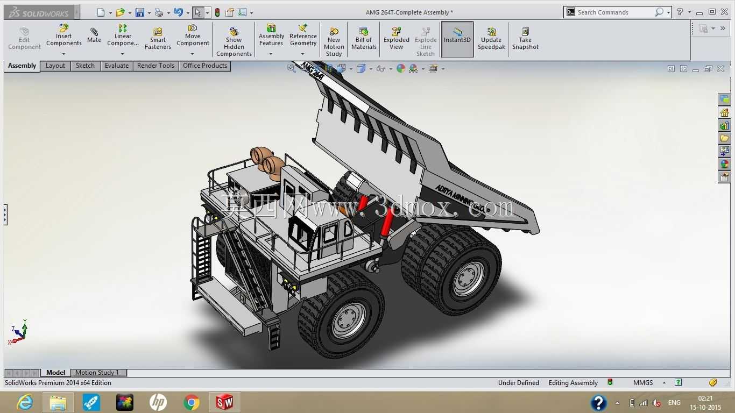Open the Save dropdown arrow
The width and height of the screenshot is (735, 413).
[x=149, y=13]
